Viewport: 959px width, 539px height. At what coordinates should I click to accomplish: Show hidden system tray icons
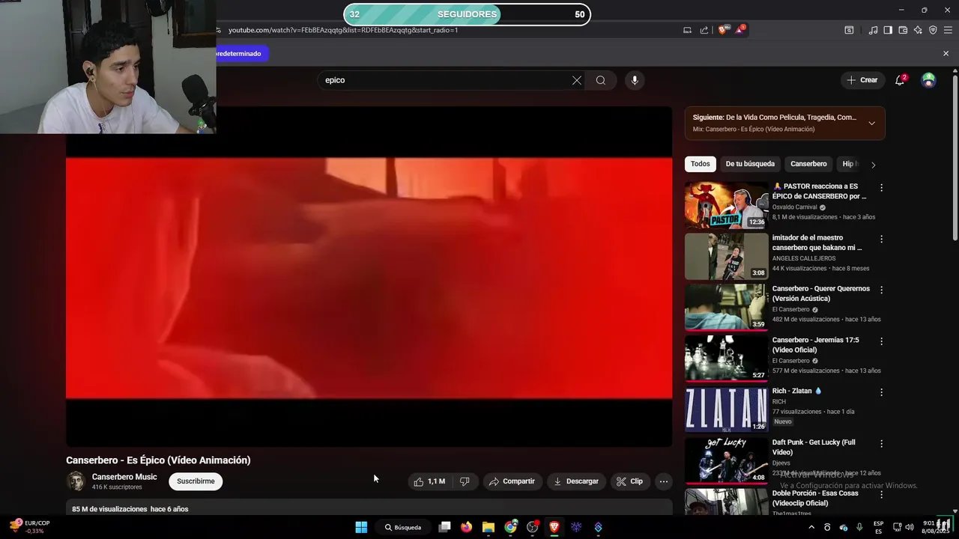coord(811,527)
